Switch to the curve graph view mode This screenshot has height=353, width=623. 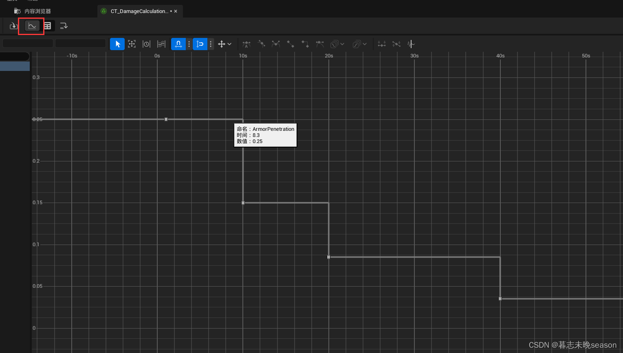(x=31, y=26)
